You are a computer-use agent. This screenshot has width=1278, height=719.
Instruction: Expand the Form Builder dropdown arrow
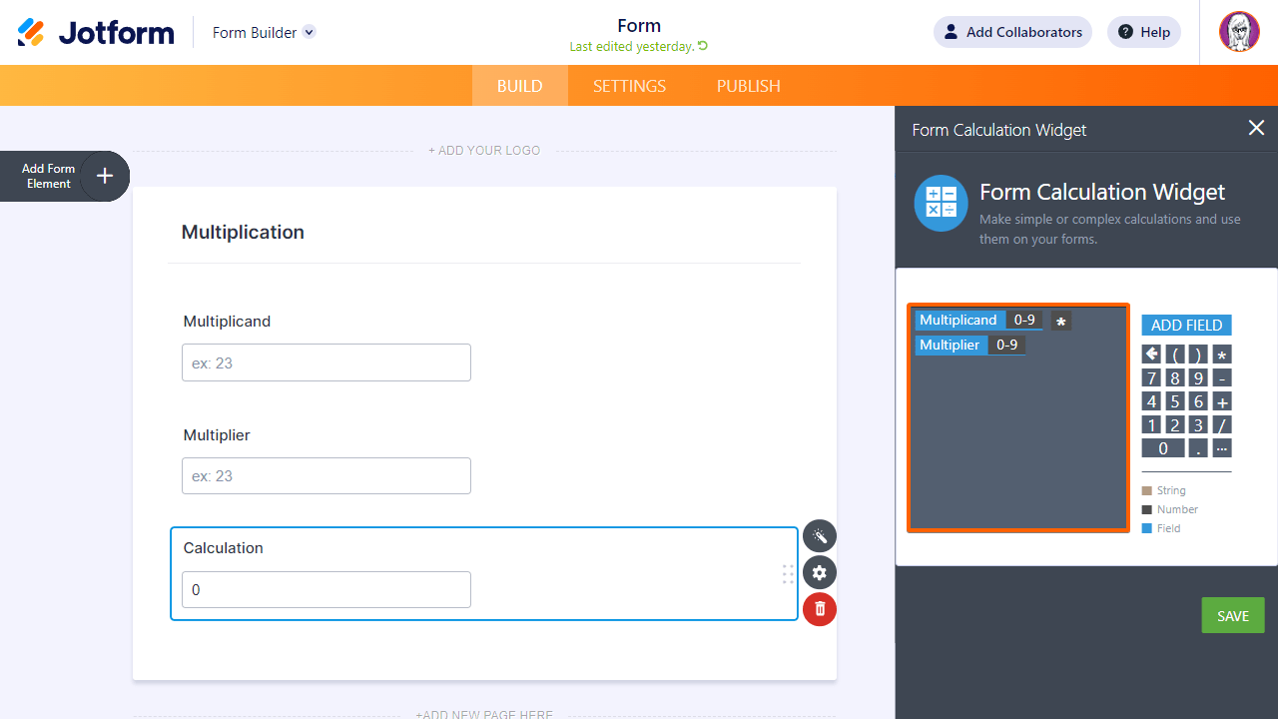coord(310,32)
